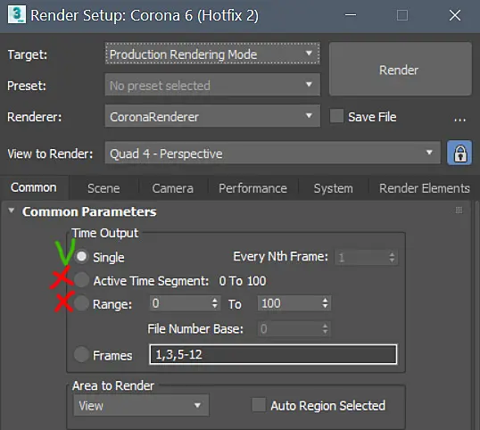This screenshot has width=480, height=430.
Task: Switch to the Performance tab
Action: click(x=252, y=188)
